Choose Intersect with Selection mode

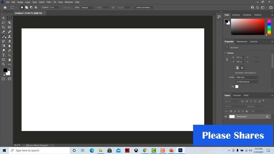[x=36, y=8]
